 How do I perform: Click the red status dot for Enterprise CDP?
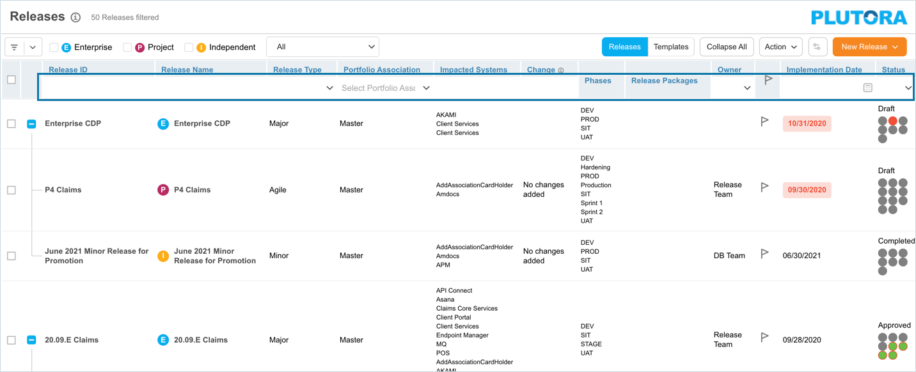pos(892,121)
